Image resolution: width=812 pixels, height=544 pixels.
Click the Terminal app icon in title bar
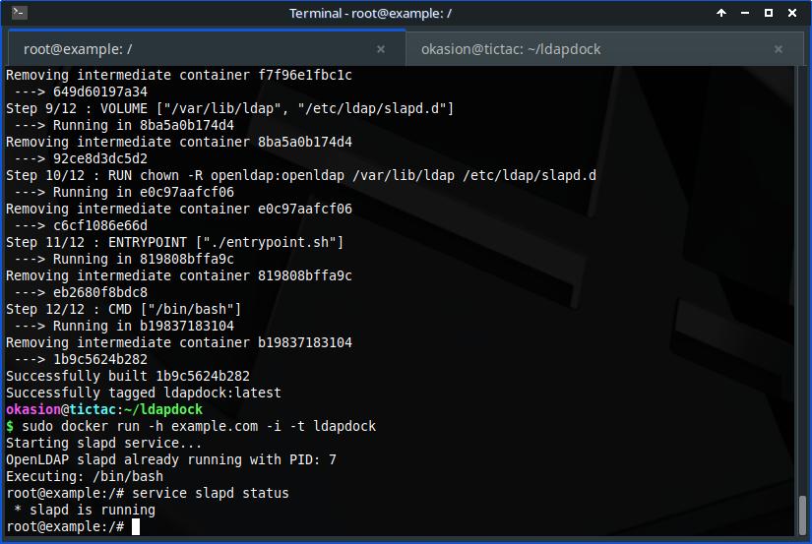pyautogui.click(x=19, y=13)
